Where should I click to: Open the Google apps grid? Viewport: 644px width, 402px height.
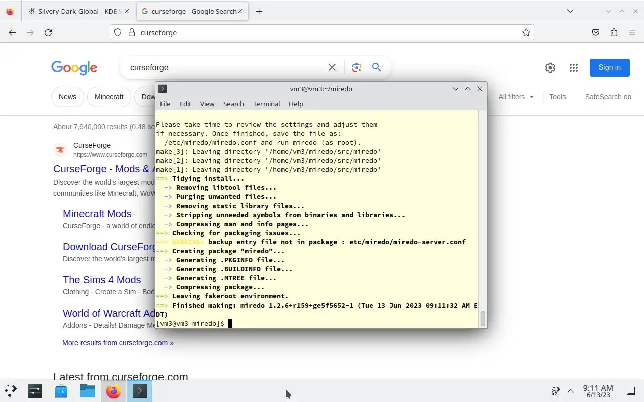[x=574, y=68]
